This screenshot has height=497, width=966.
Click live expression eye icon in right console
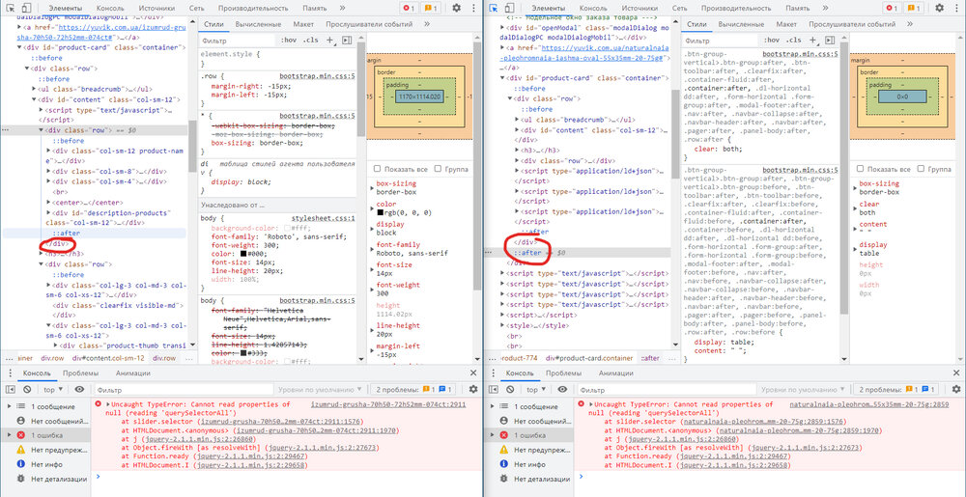562,389
